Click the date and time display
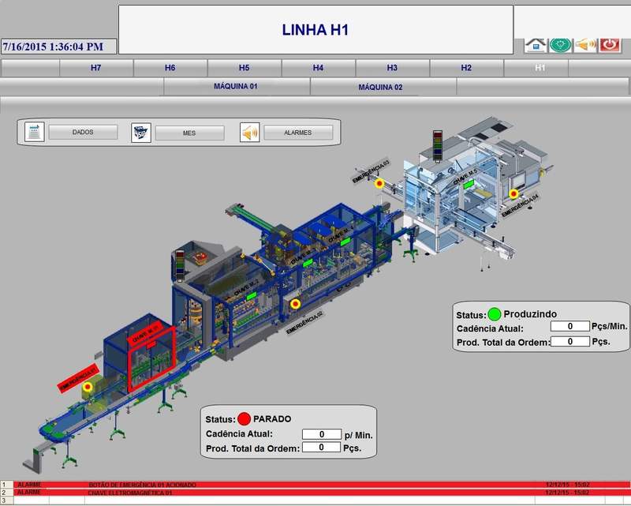The width and height of the screenshot is (631, 506). click(x=58, y=47)
